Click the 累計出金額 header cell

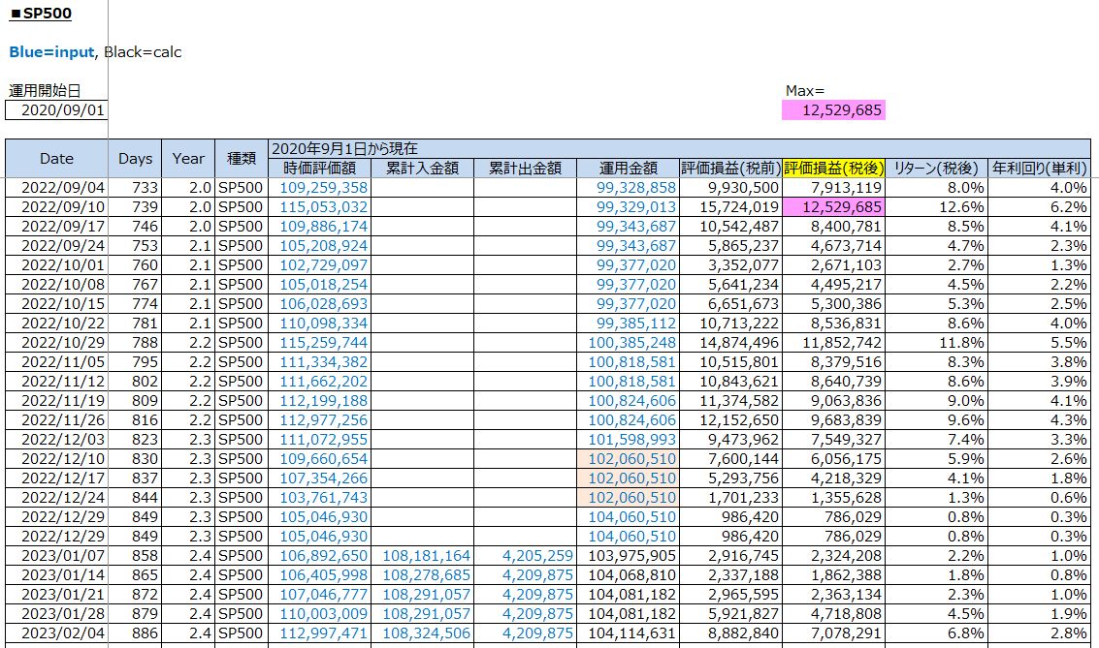click(525, 168)
